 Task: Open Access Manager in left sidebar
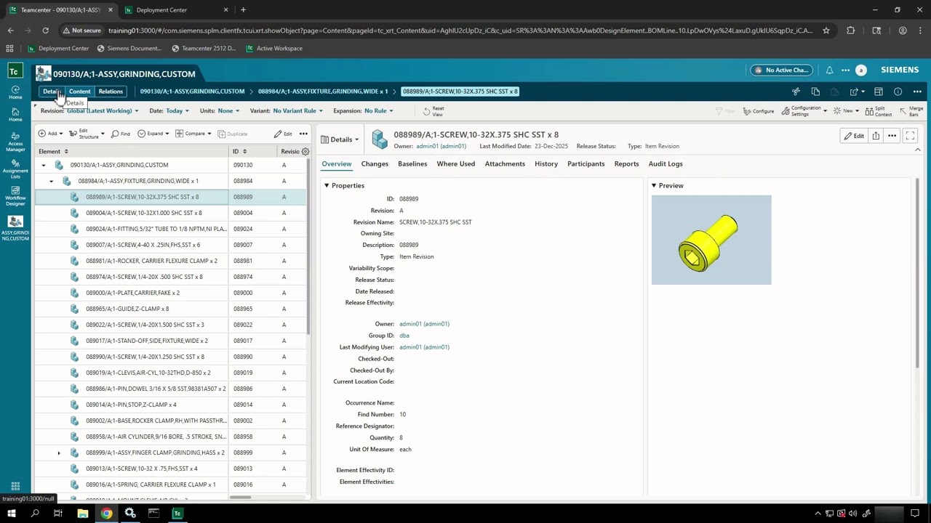tap(15, 142)
